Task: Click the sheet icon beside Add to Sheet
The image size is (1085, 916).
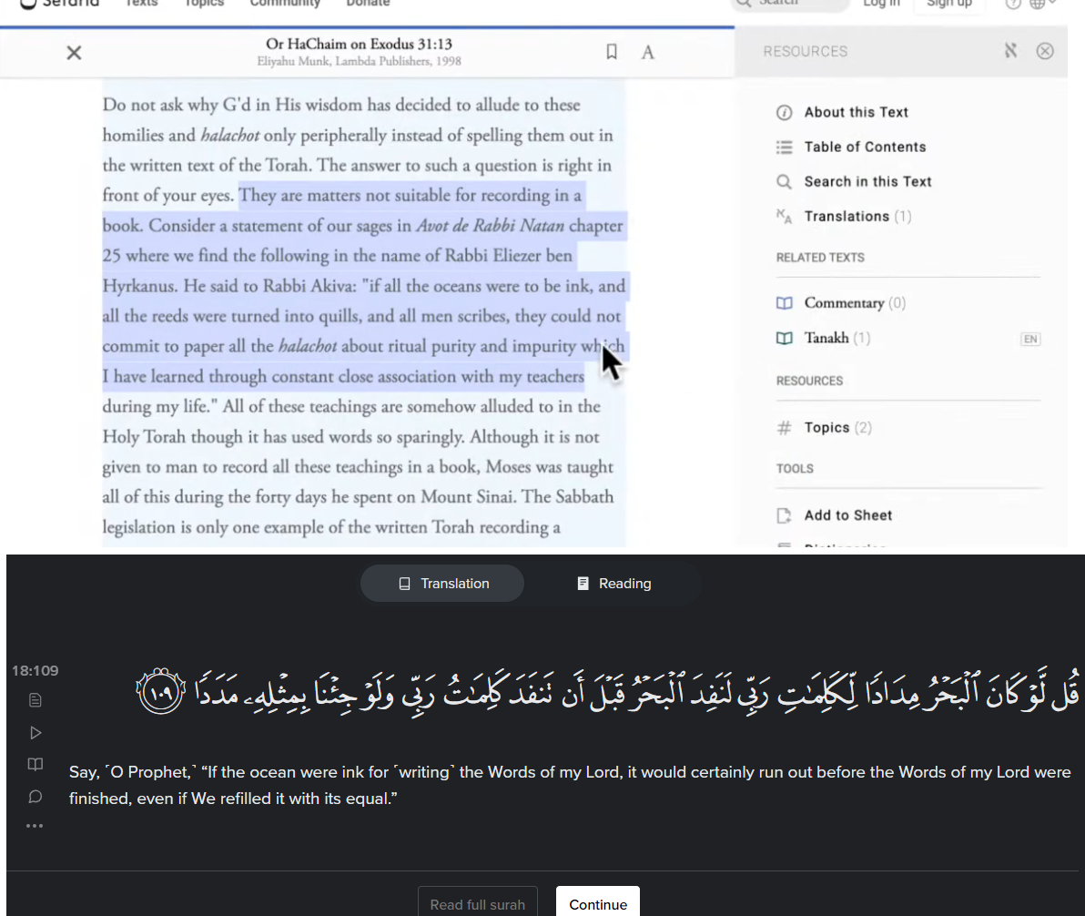Action: 784,515
